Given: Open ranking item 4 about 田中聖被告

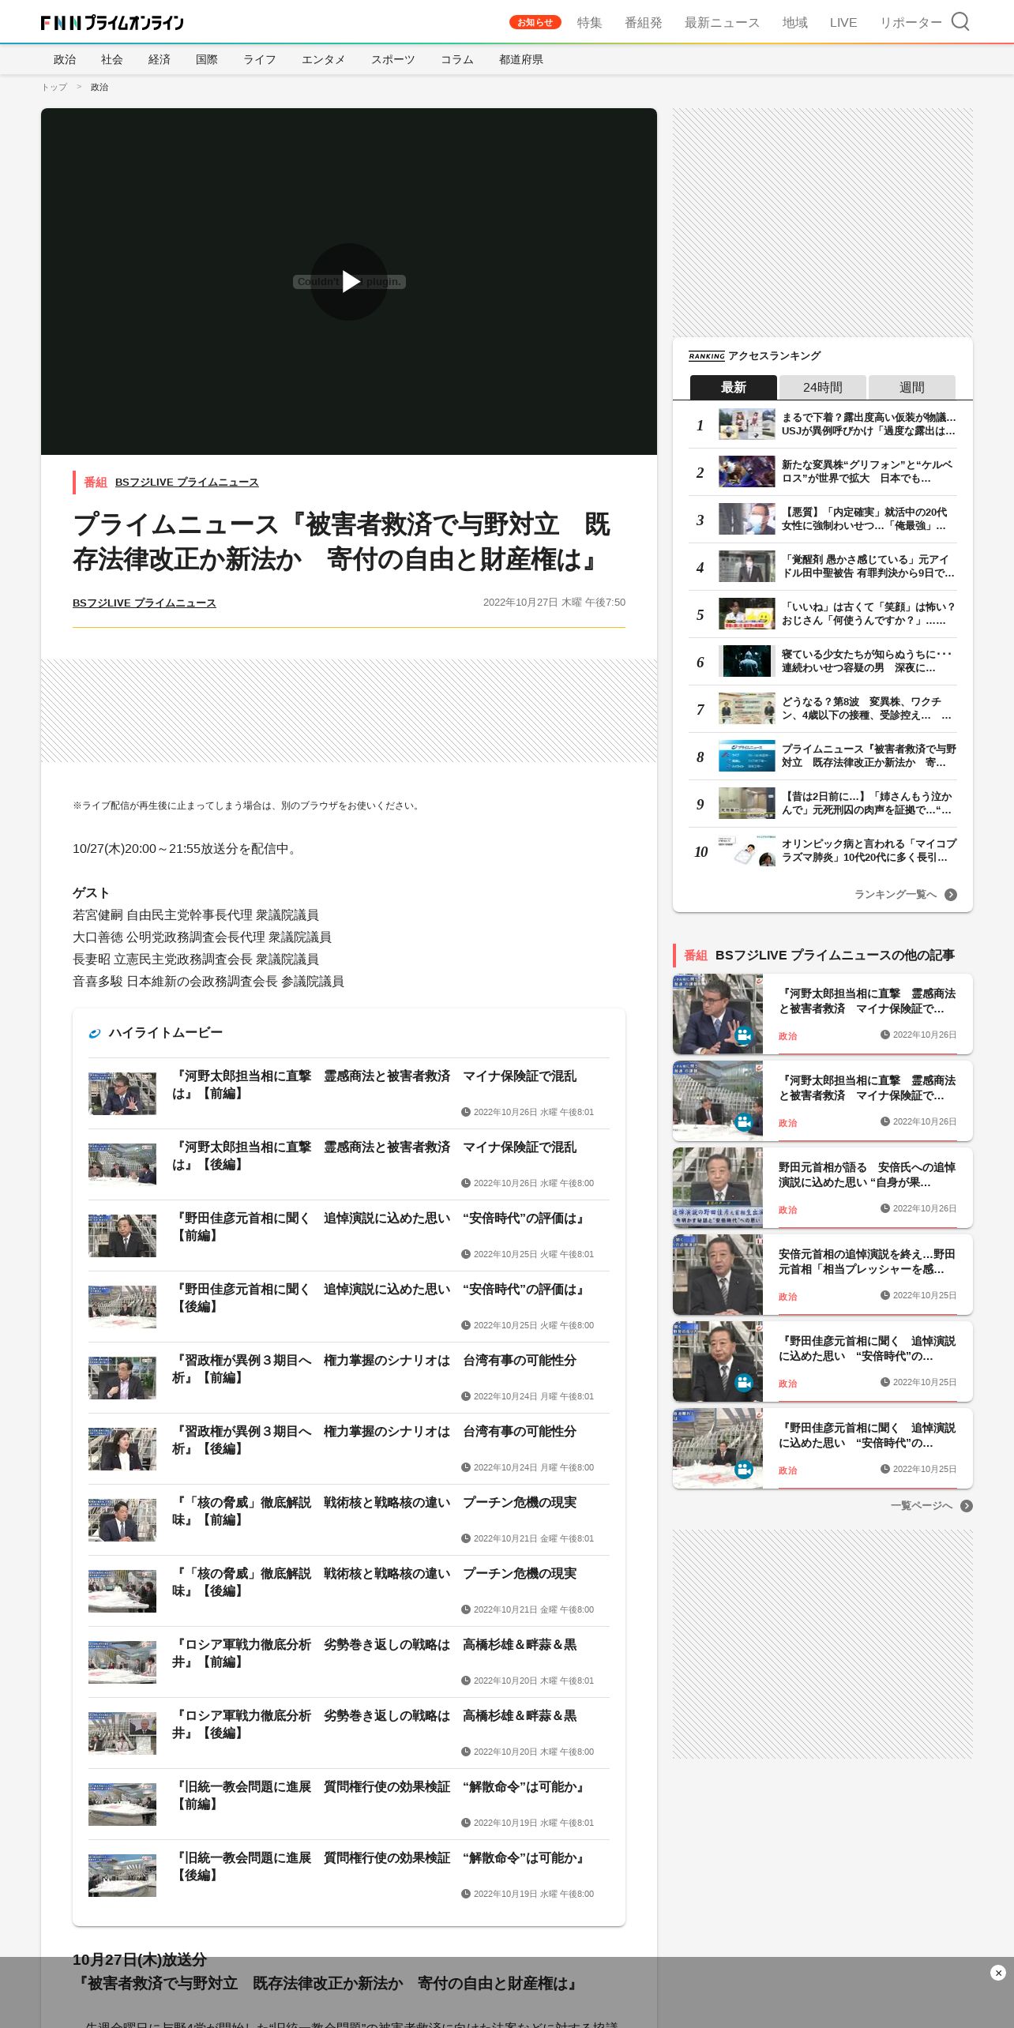Looking at the screenshot, I should point(823,566).
